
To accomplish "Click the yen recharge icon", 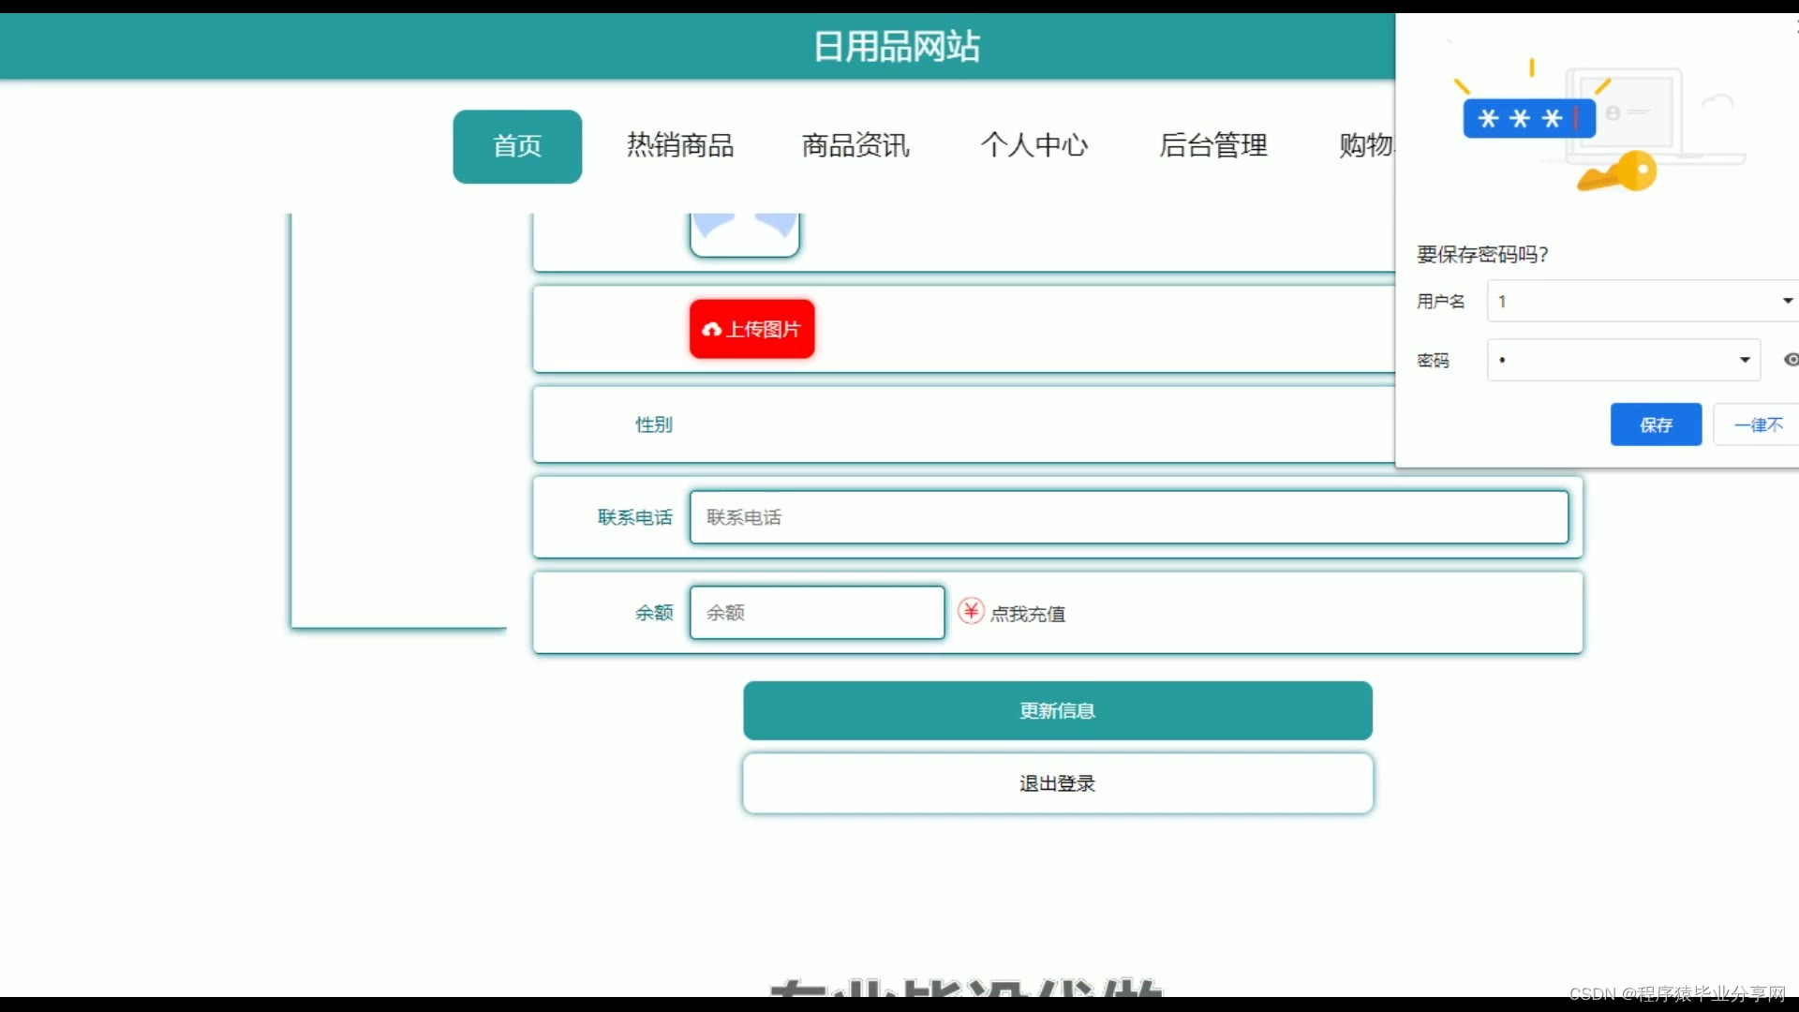I will click(x=971, y=612).
